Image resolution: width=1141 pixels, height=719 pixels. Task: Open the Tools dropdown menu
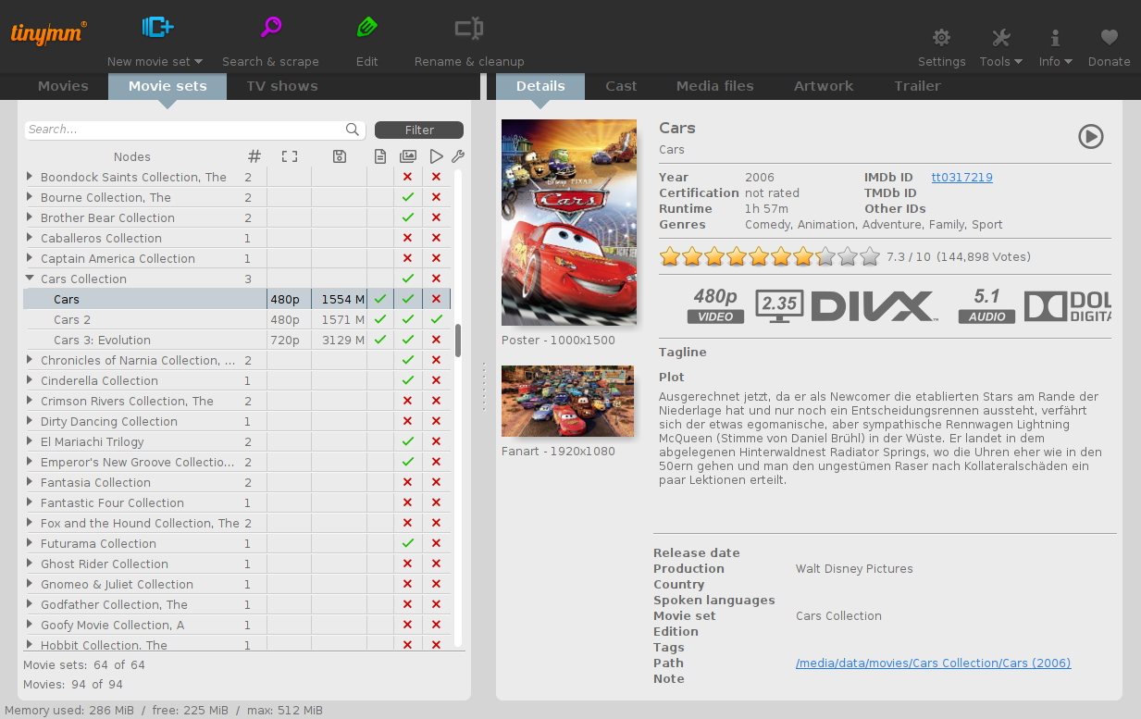pos(1018,62)
